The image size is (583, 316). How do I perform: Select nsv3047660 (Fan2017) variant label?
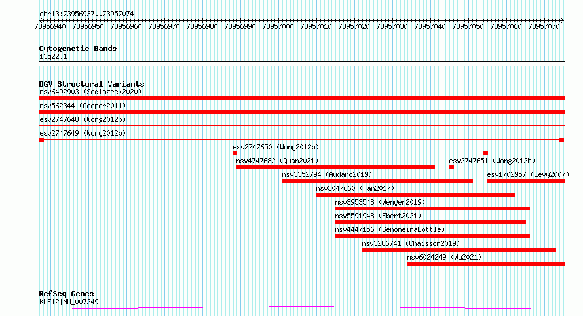point(355,188)
